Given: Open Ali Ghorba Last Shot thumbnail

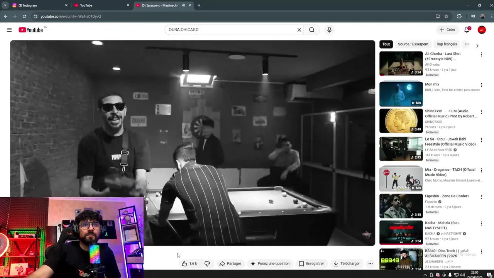Looking at the screenshot, I should [401, 63].
